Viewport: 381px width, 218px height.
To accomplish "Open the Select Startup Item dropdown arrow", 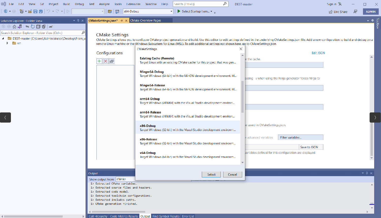I will 211,11.
